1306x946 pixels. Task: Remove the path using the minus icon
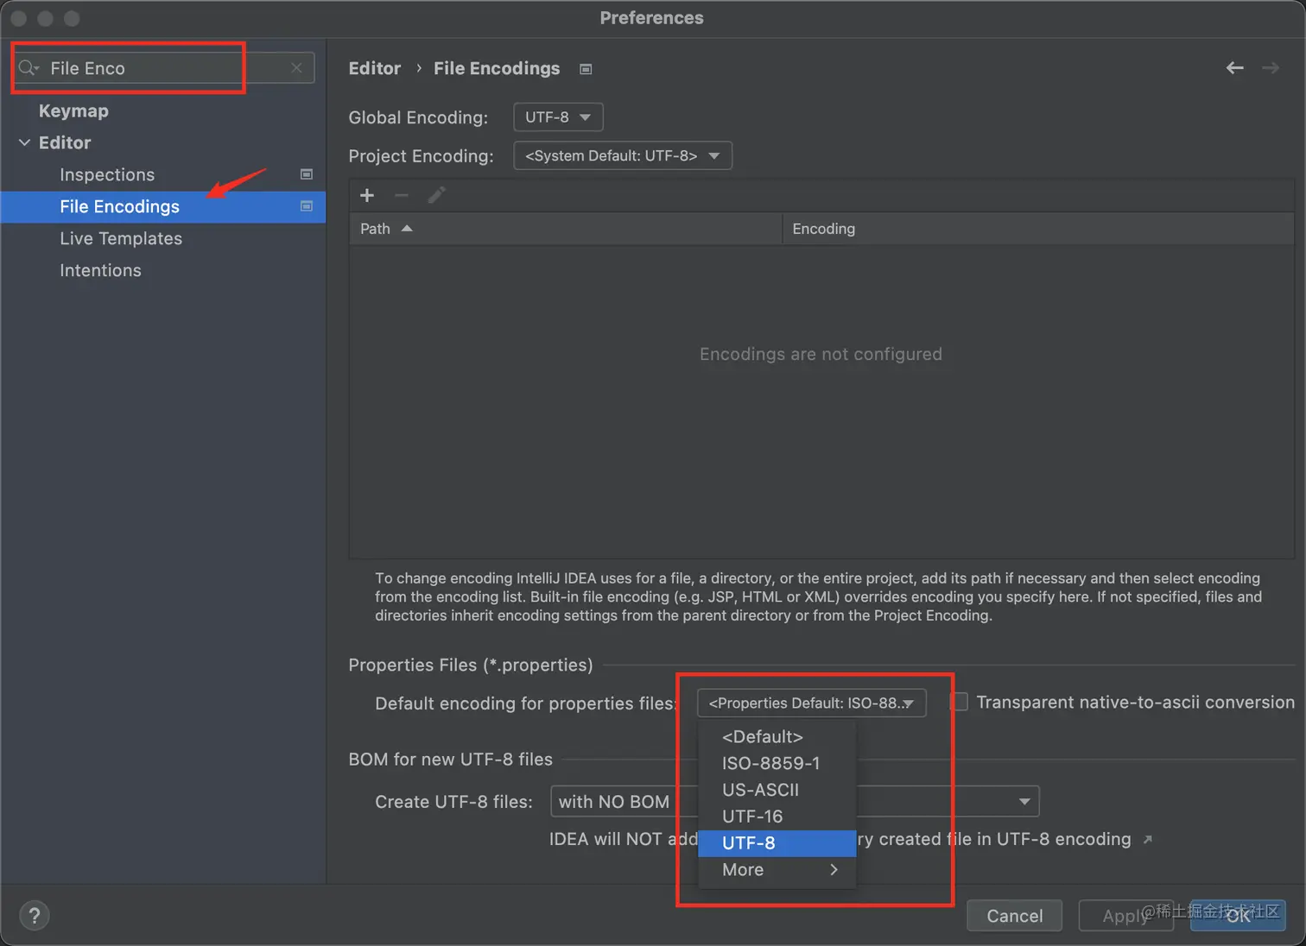pyautogui.click(x=402, y=195)
